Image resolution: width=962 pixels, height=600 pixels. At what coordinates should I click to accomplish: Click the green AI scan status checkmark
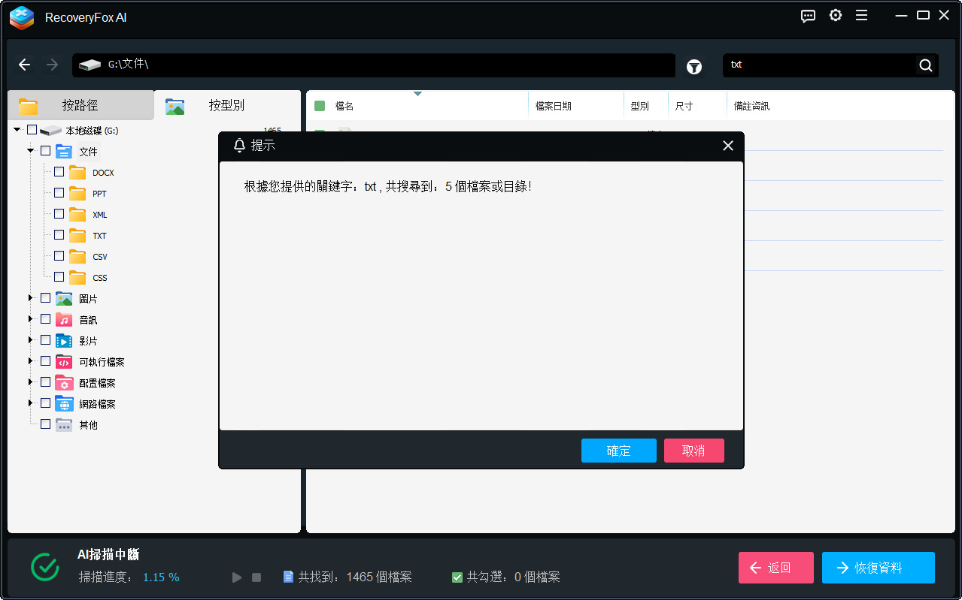[x=44, y=567]
